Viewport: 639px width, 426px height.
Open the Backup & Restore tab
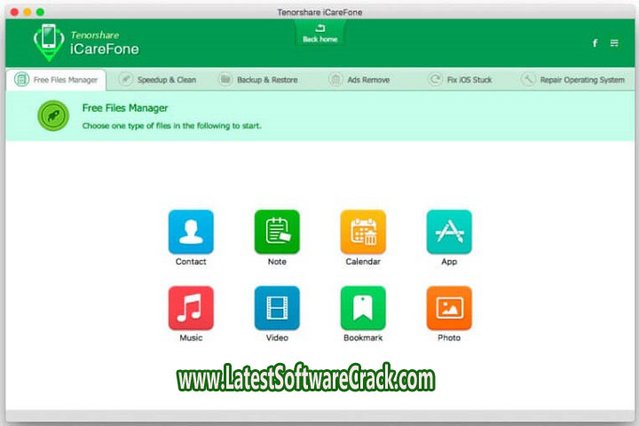click(259, 80)
